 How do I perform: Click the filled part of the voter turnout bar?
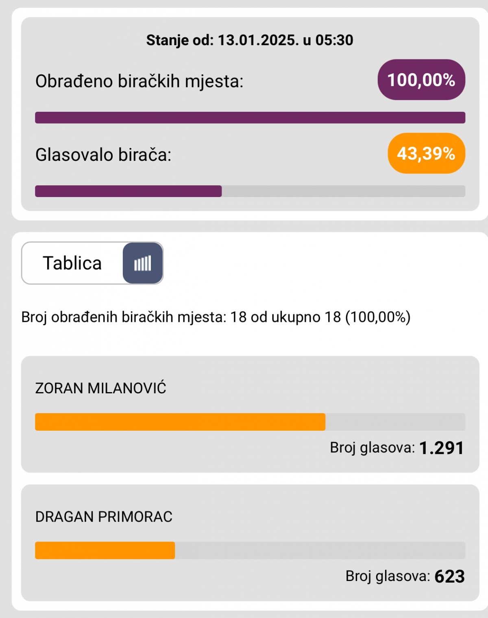128,191
